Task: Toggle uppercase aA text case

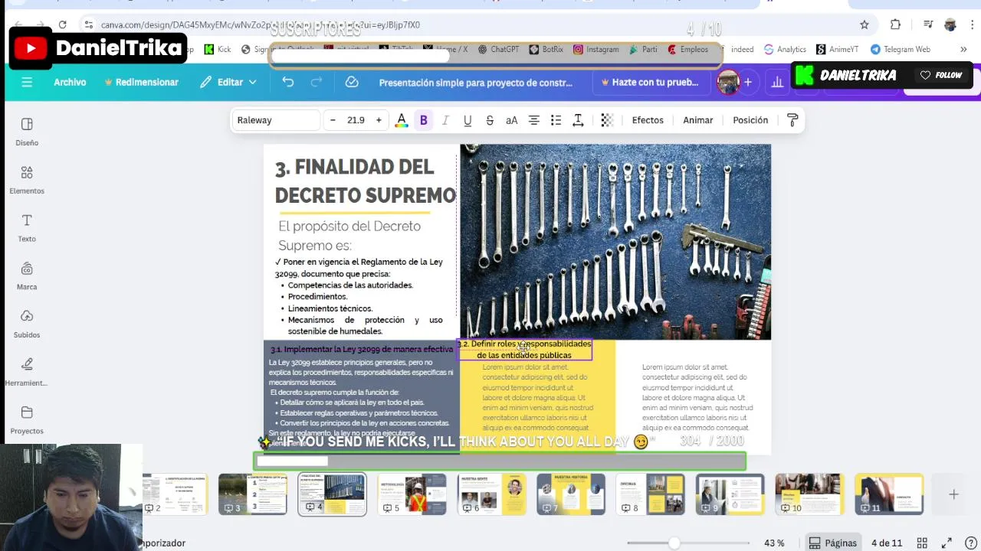Action: (512, 120)
